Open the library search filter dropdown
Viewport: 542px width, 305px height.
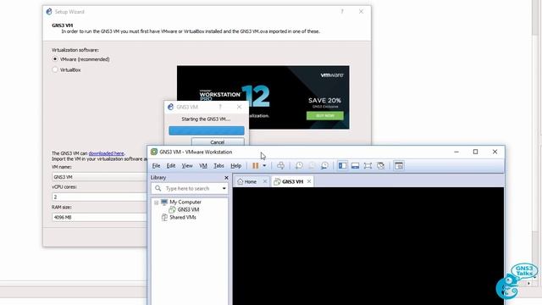tap(224, 188)
